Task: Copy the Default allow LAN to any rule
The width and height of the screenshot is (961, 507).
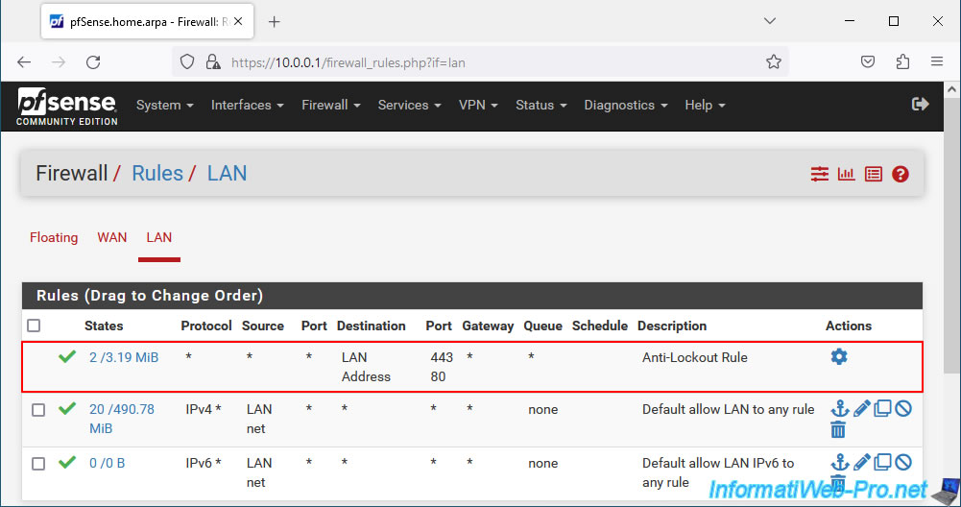Action: click(882, 408)
